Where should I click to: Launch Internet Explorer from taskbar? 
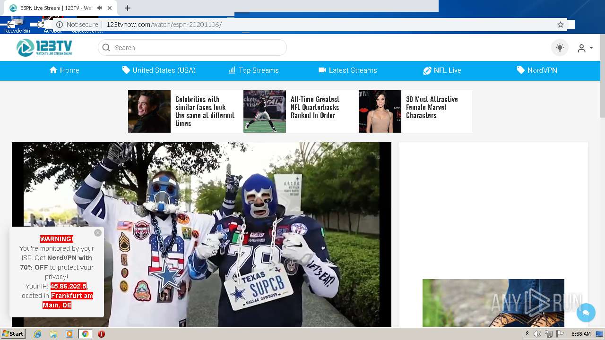tap(37, 334)
